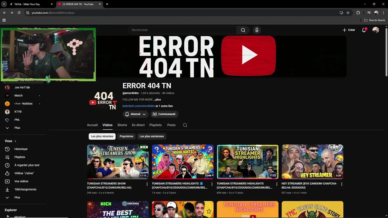Open Tunisien Streamers Show 17:15 thumbnail
This screenshot has width=388, height=218.
click(x=118, y=162)
